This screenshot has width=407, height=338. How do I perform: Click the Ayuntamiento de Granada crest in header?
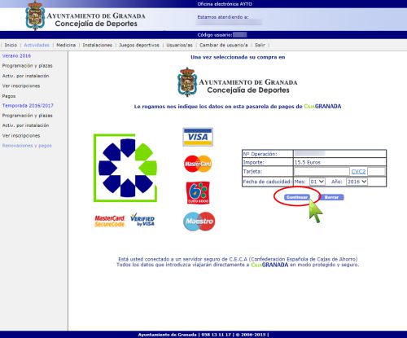tap(35, 15)
